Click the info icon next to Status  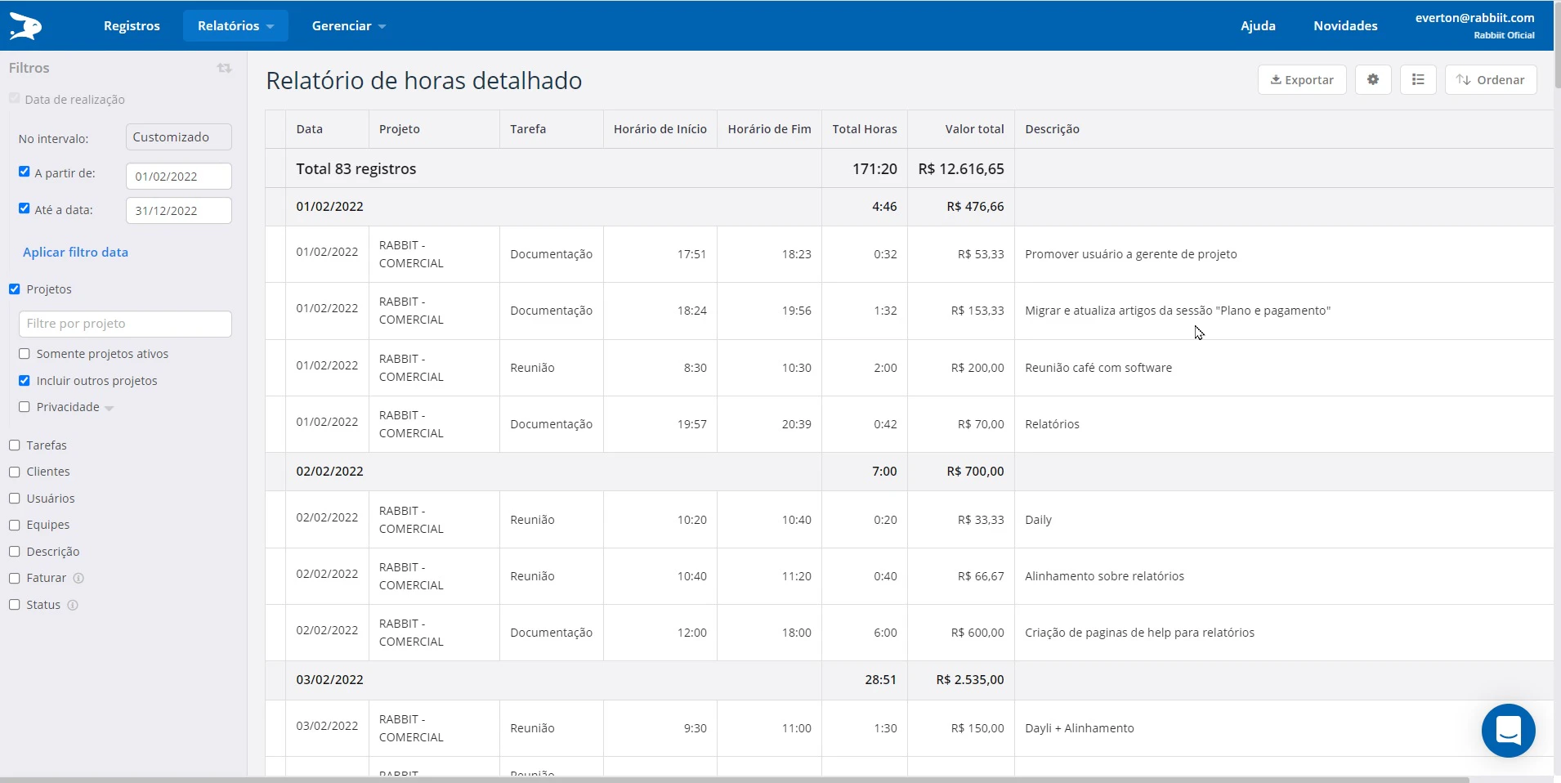[72, 606]
